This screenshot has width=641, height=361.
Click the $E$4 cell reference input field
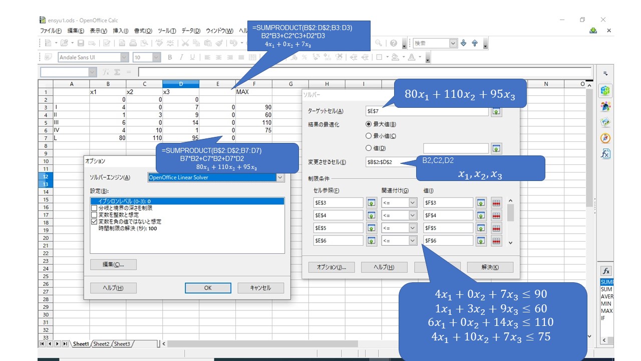click(338, 215)
